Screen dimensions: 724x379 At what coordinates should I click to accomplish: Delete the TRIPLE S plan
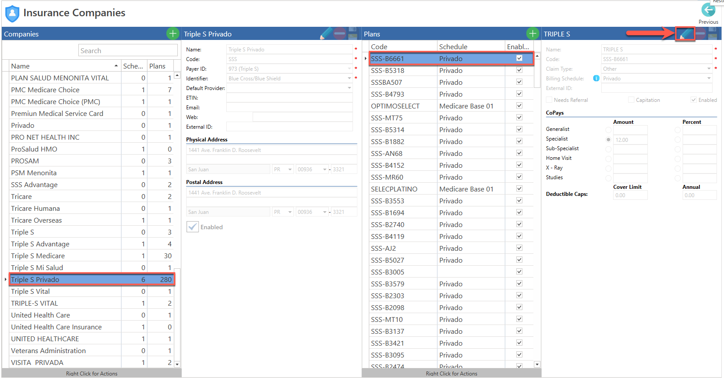[x=700, y=33]
